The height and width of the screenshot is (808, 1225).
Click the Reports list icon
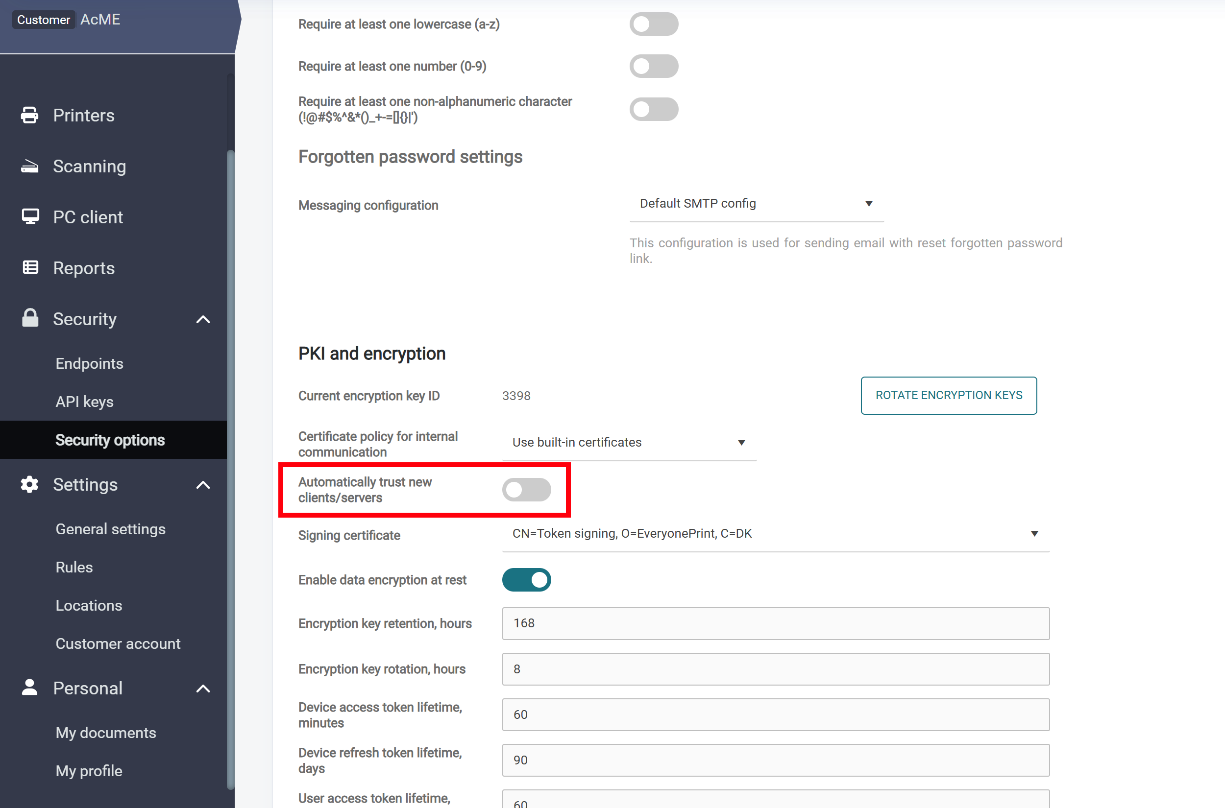click(30, 267)
